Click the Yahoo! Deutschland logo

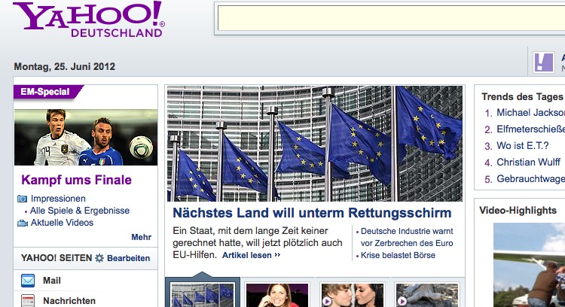(x=89, y=19)
